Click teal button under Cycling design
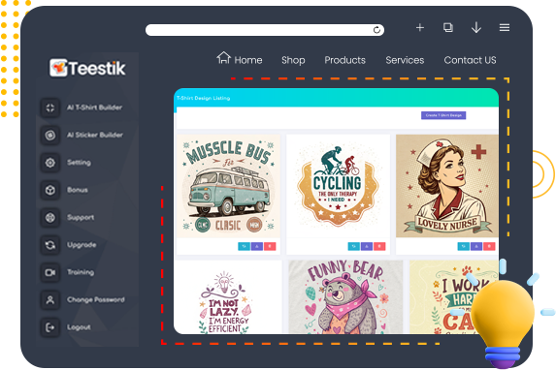This screenshot has width=556, height=370. coord(354,246)
